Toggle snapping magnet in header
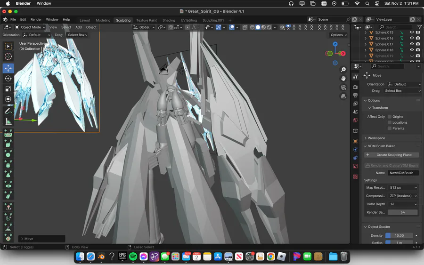The image size is (424, 265). coord(171,27)
